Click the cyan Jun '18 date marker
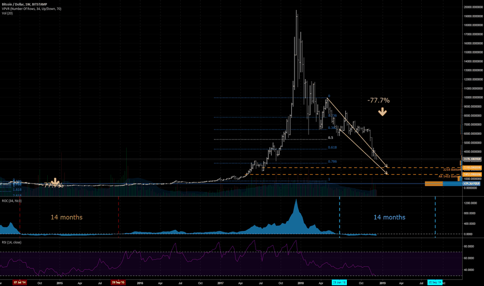 click(339, 282)
